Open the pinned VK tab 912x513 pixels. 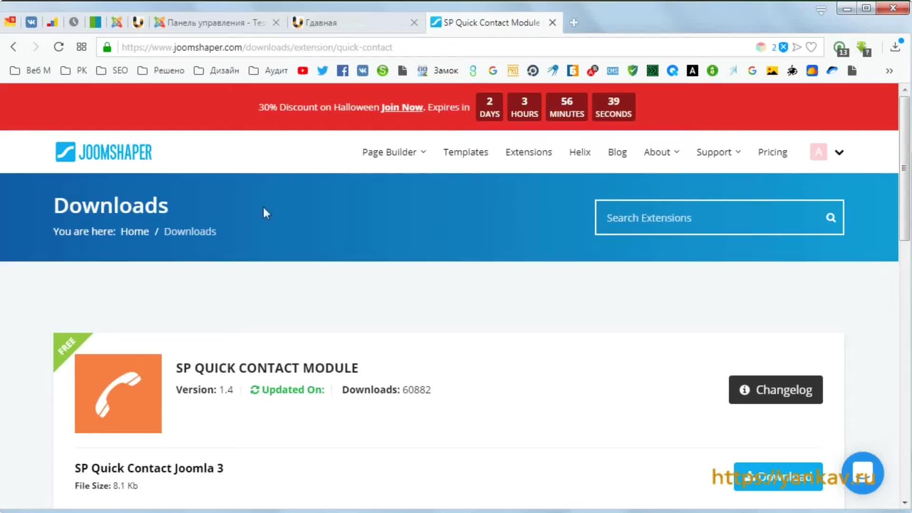[31, 22]
